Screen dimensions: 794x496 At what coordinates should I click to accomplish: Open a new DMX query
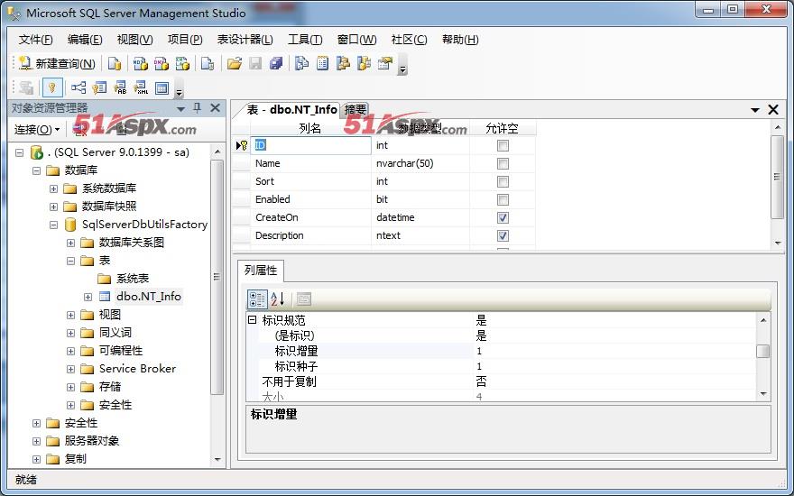click(161, 64)
